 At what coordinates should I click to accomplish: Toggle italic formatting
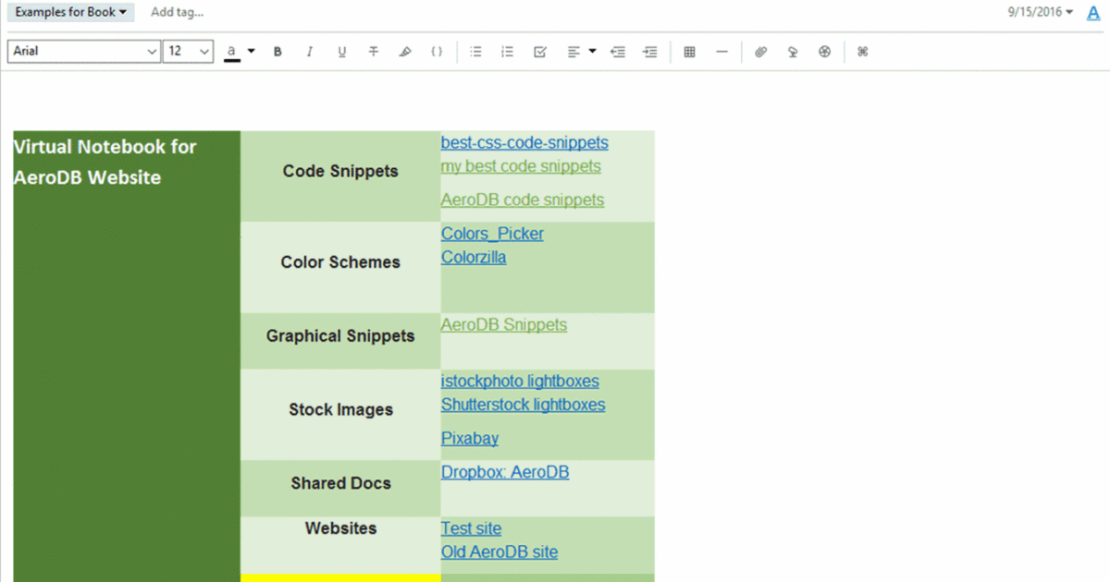click(x=310, y=51)
